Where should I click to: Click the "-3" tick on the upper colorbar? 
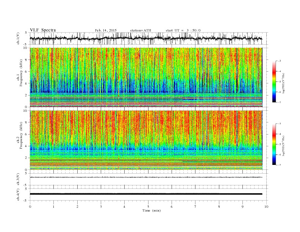click(279, 61)
